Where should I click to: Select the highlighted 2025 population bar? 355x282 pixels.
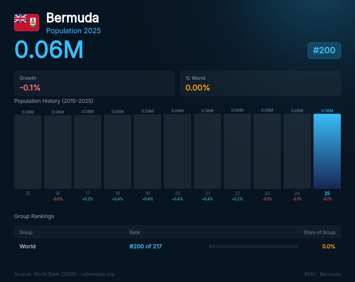coord(327,151)
